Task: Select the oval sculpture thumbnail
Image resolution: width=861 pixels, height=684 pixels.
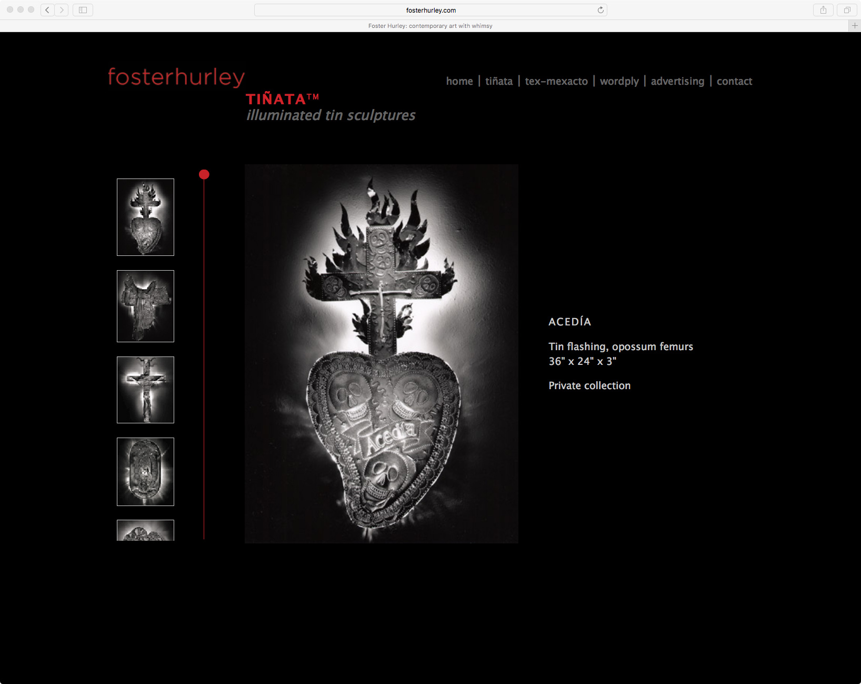Action: pyautogui.click(x=145, y=471)
